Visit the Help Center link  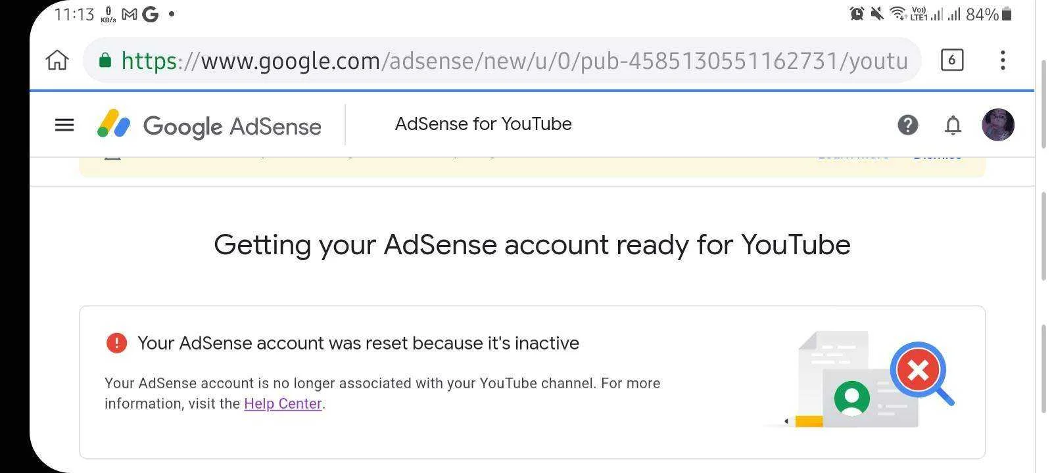pyautogui.click(x=283, y=403)
